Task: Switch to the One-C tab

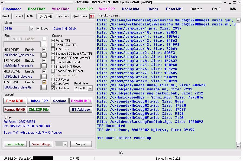Action: [x=6, y=16]
